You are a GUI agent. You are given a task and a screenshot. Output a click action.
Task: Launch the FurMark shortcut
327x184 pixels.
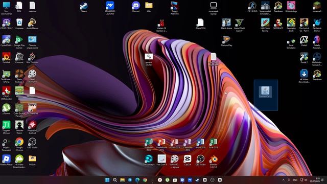[6, 58]
